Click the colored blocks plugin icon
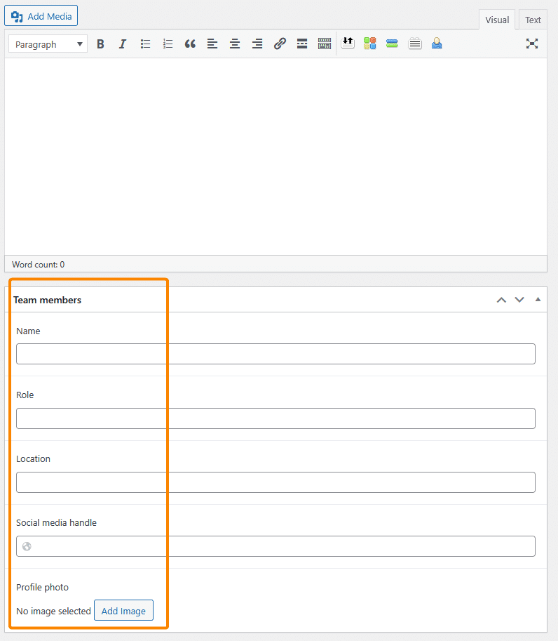This screenshot has height=641, width=558. point(370,43)
